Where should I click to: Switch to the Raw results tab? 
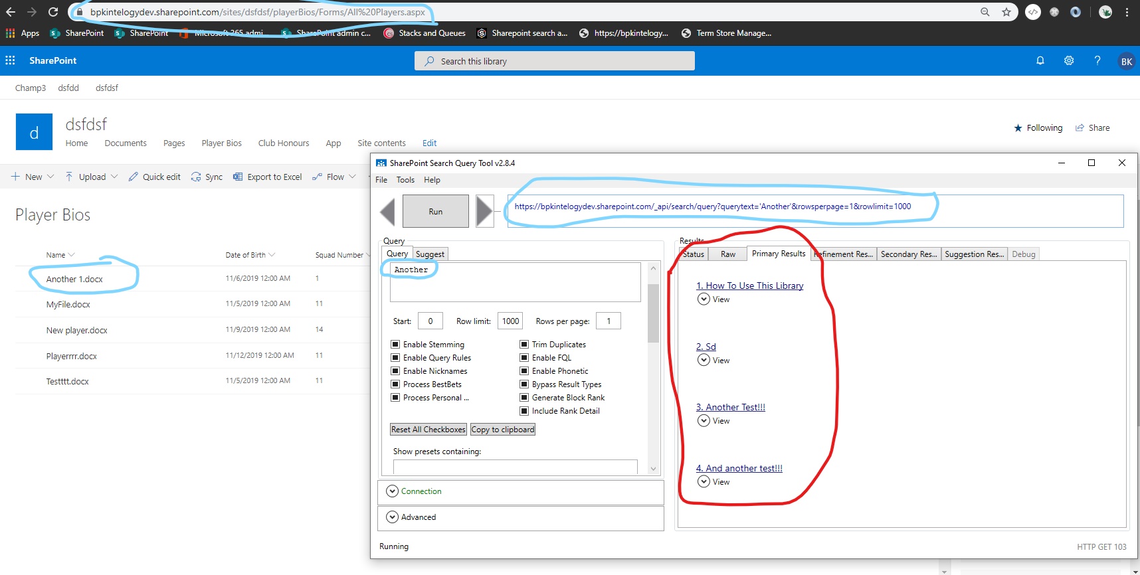(728, 254)
